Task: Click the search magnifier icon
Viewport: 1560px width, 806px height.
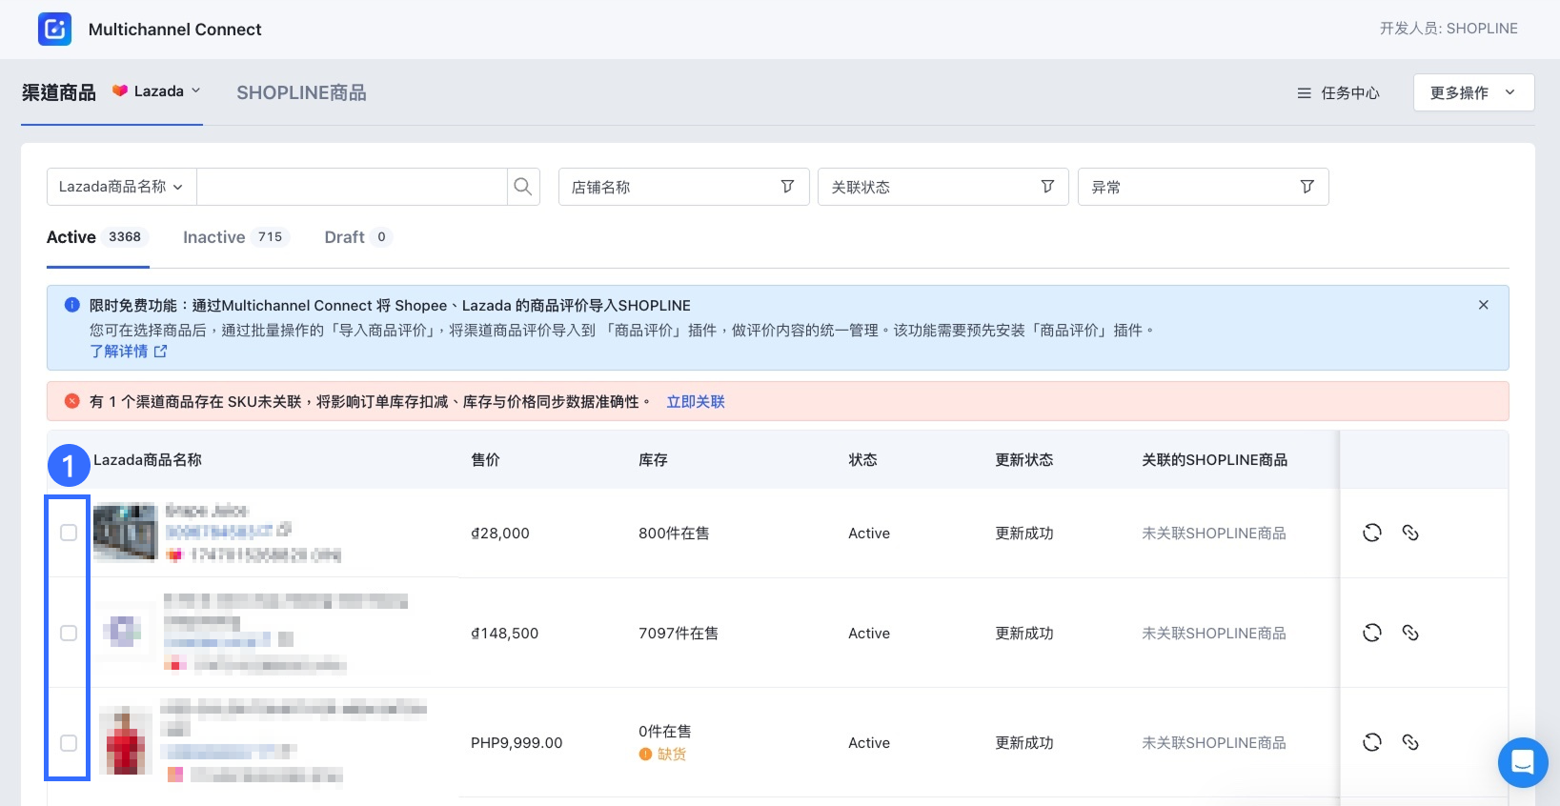Action: click(x=523, y=187)
